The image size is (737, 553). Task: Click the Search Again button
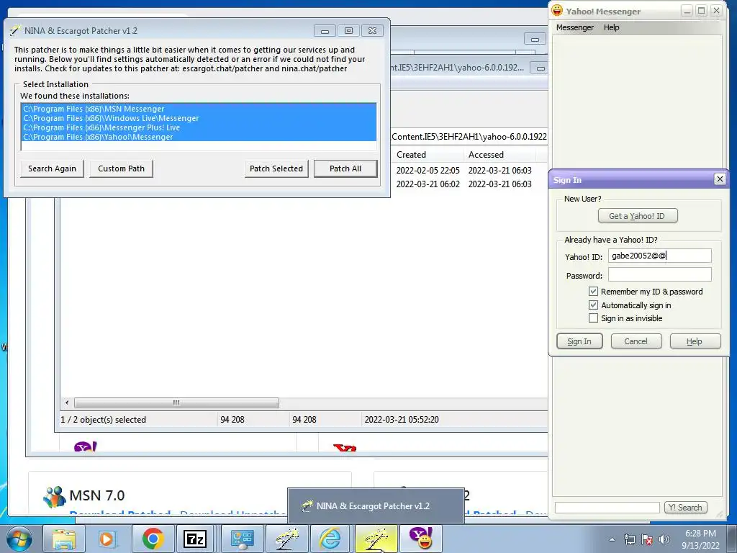52,168
